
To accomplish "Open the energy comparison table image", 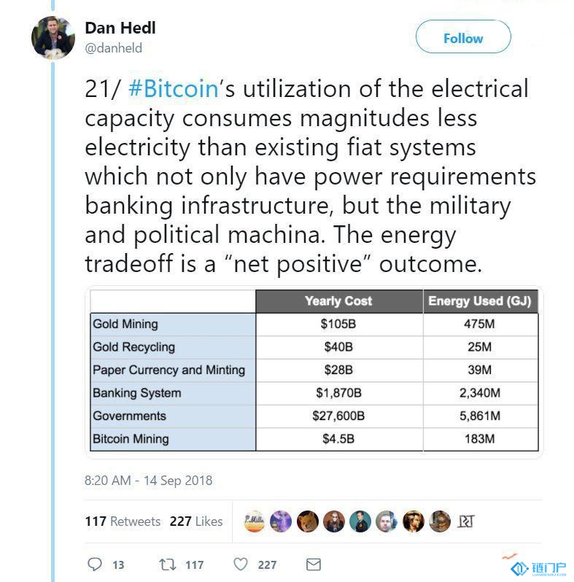I will pos(314,371).
